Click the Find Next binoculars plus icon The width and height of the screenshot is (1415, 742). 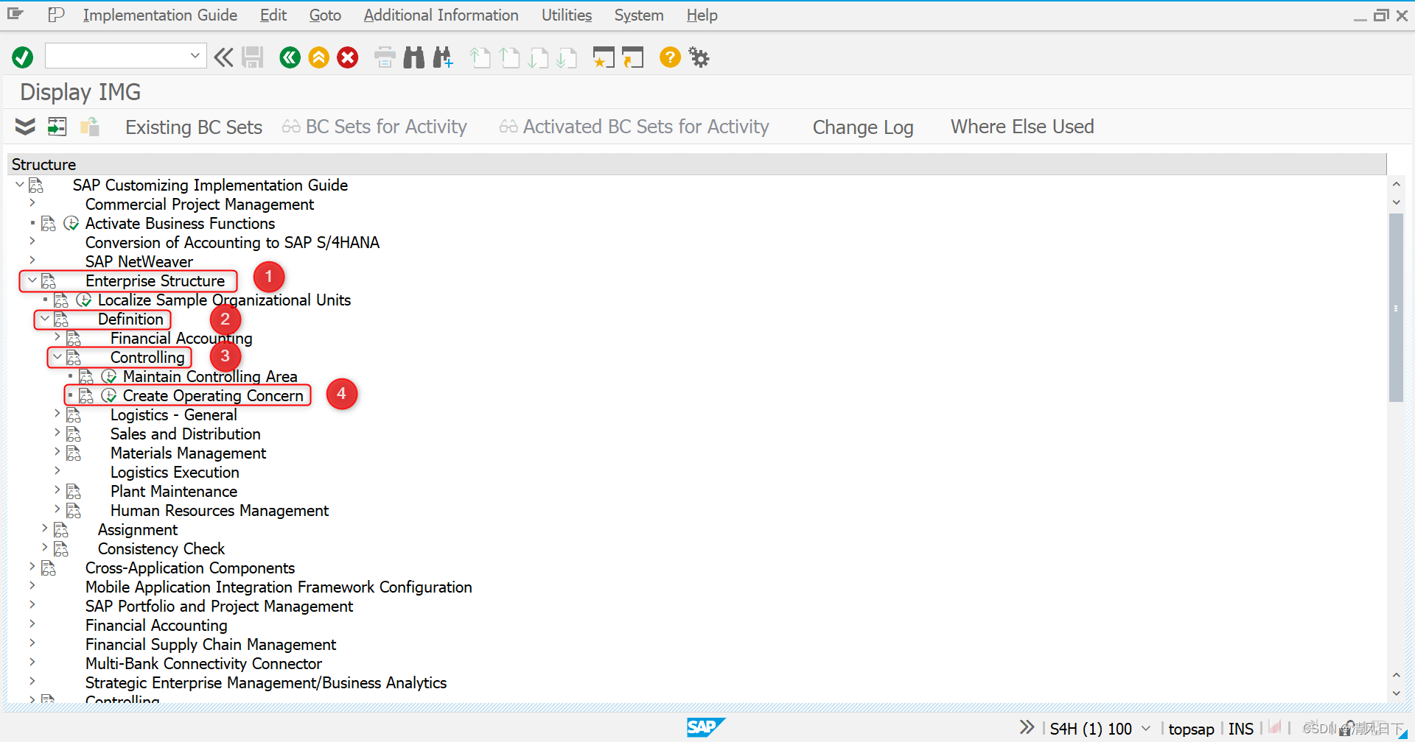(443, 57)
